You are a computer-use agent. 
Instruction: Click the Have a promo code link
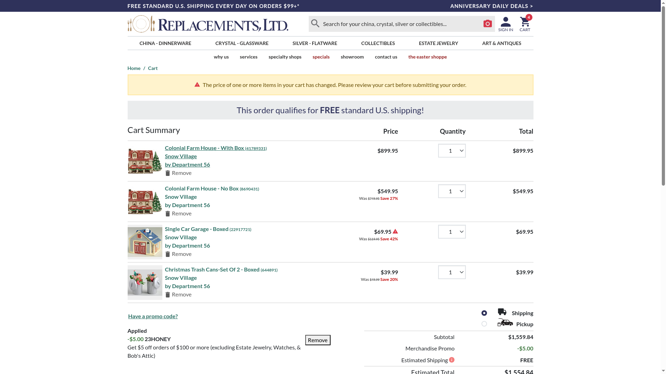click(x=153, y=316)
